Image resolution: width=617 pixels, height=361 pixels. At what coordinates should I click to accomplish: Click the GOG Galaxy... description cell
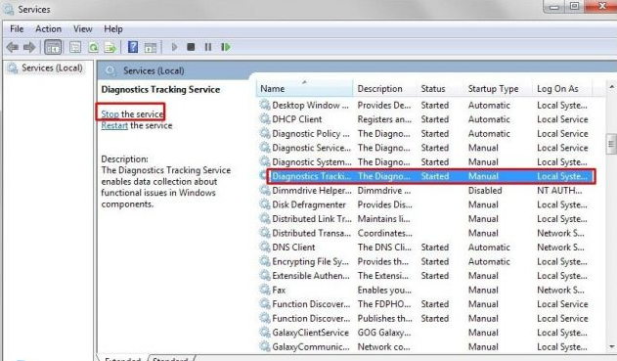tap(383, 333)
